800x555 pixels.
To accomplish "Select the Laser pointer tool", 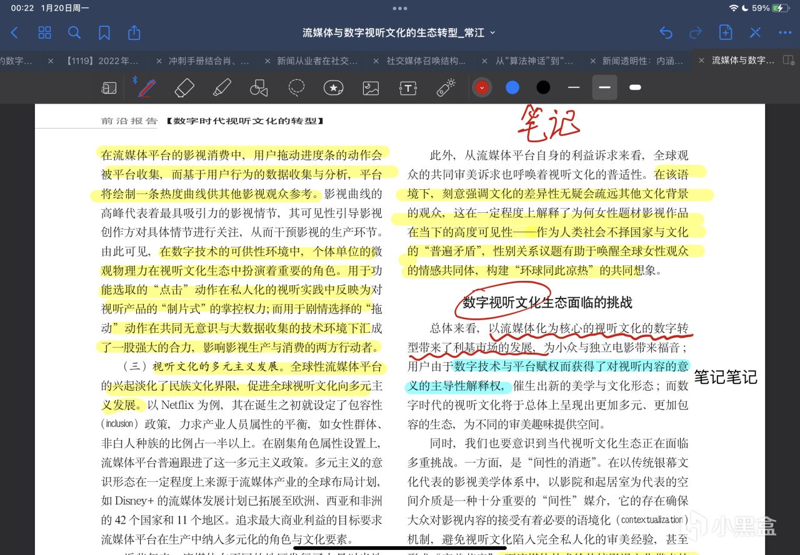I will 445,88.
